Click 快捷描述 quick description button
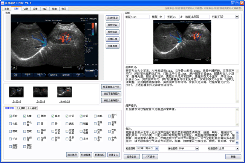The height and width of the screenshot is (163, 245). click(86, 154)
